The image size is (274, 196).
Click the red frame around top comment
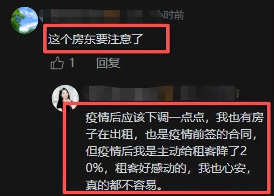(x=106, y=39)
